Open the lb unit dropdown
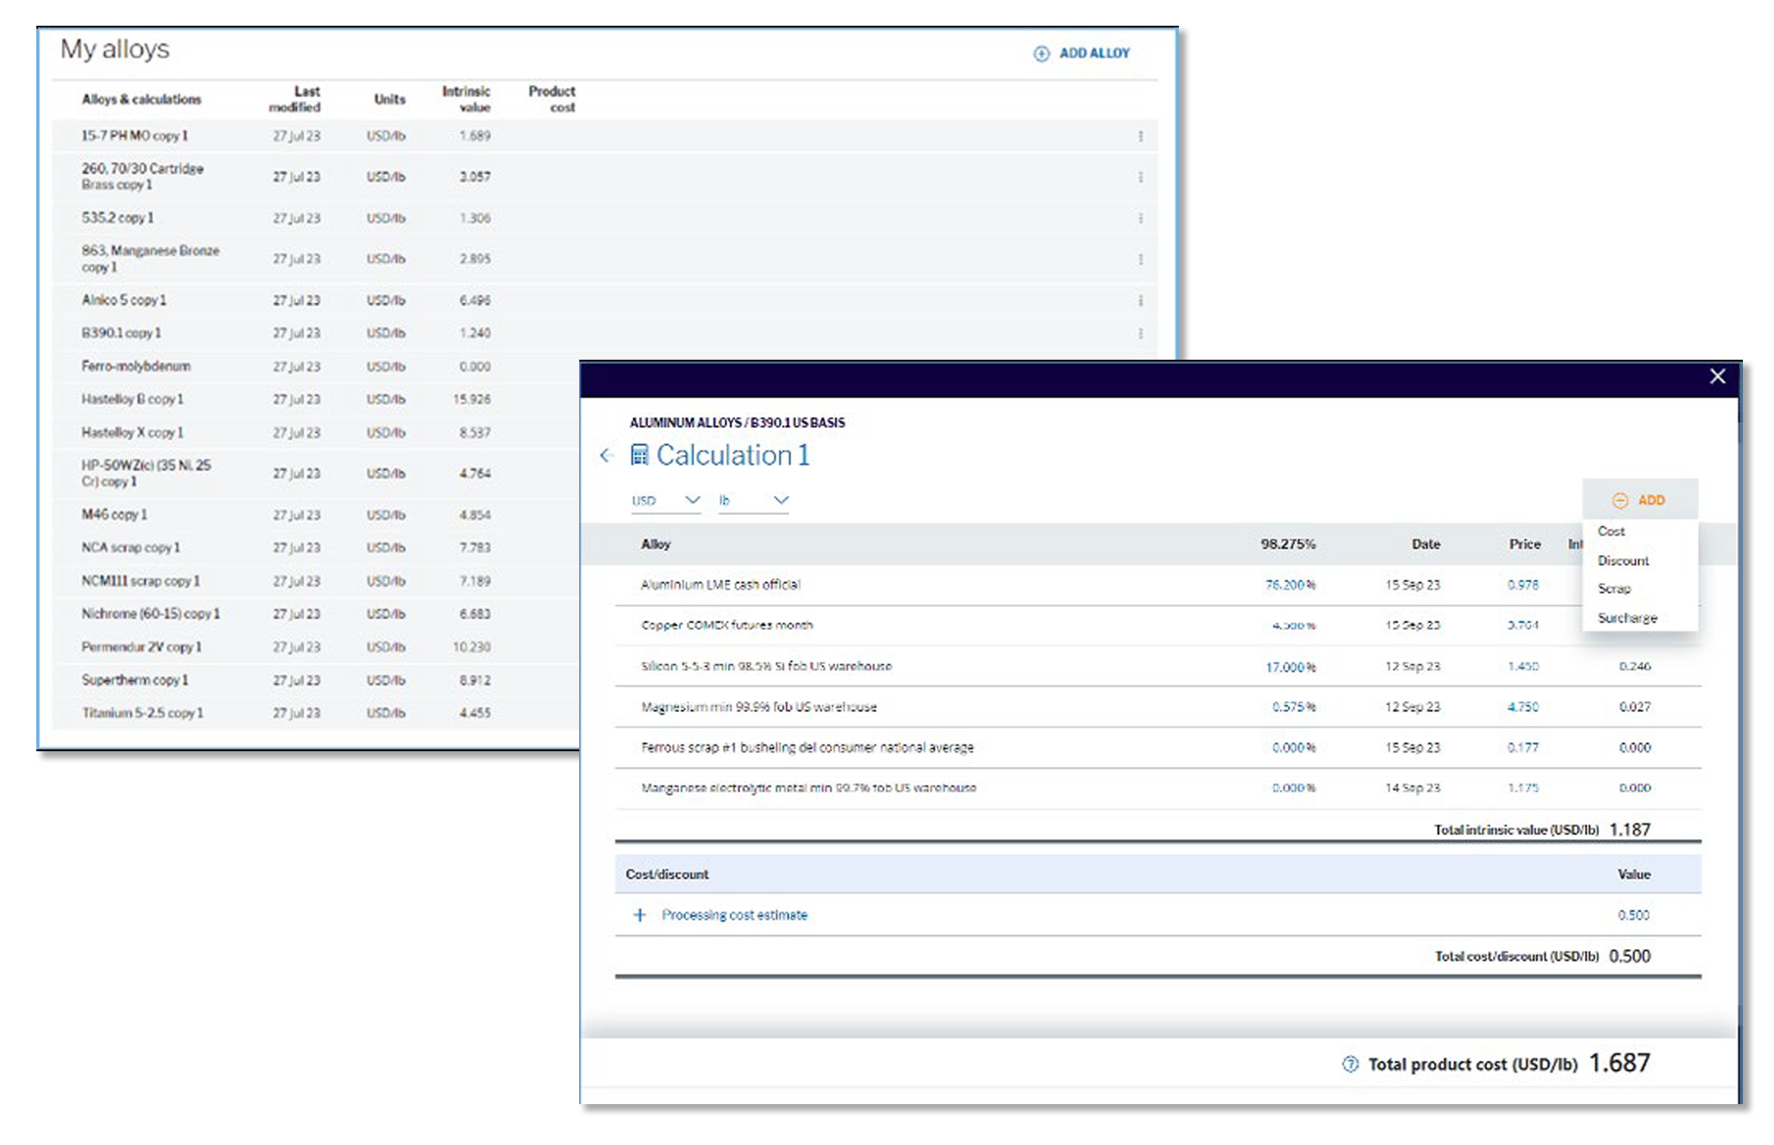Screen dimensions: 1774x1145 753,501
